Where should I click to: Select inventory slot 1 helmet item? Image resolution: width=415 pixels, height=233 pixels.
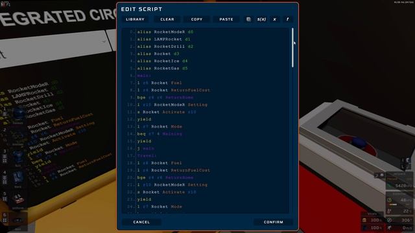(18, 115)
